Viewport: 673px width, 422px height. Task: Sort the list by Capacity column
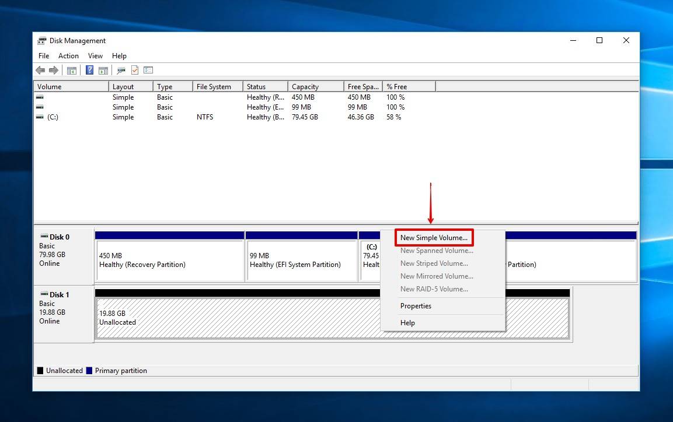pos(305,87)
